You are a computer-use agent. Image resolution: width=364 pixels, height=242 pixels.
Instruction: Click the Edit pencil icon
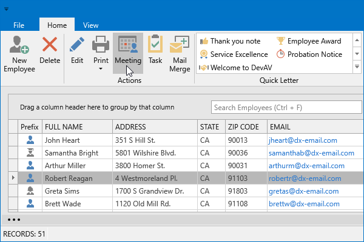[x=77, y=44]
